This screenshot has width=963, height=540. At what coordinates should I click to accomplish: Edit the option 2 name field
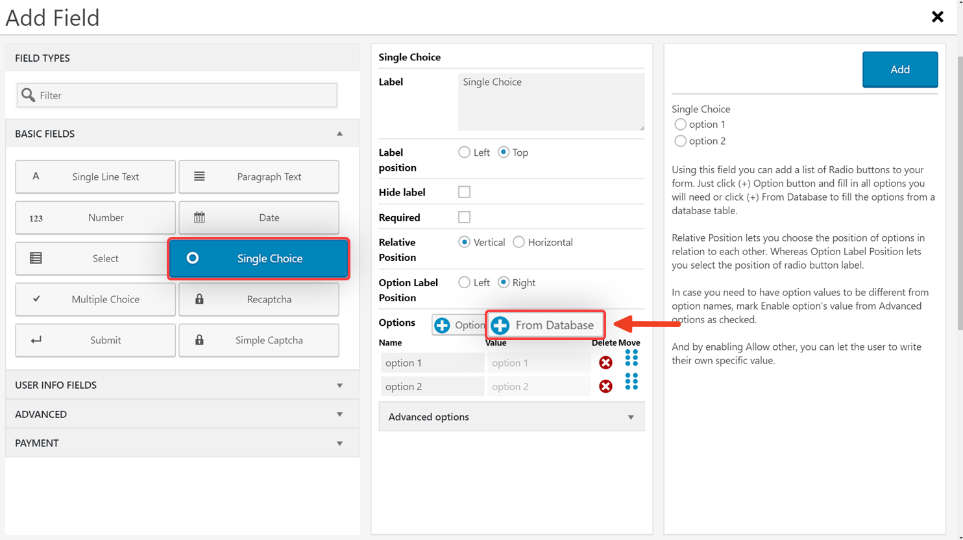point(432,386)
